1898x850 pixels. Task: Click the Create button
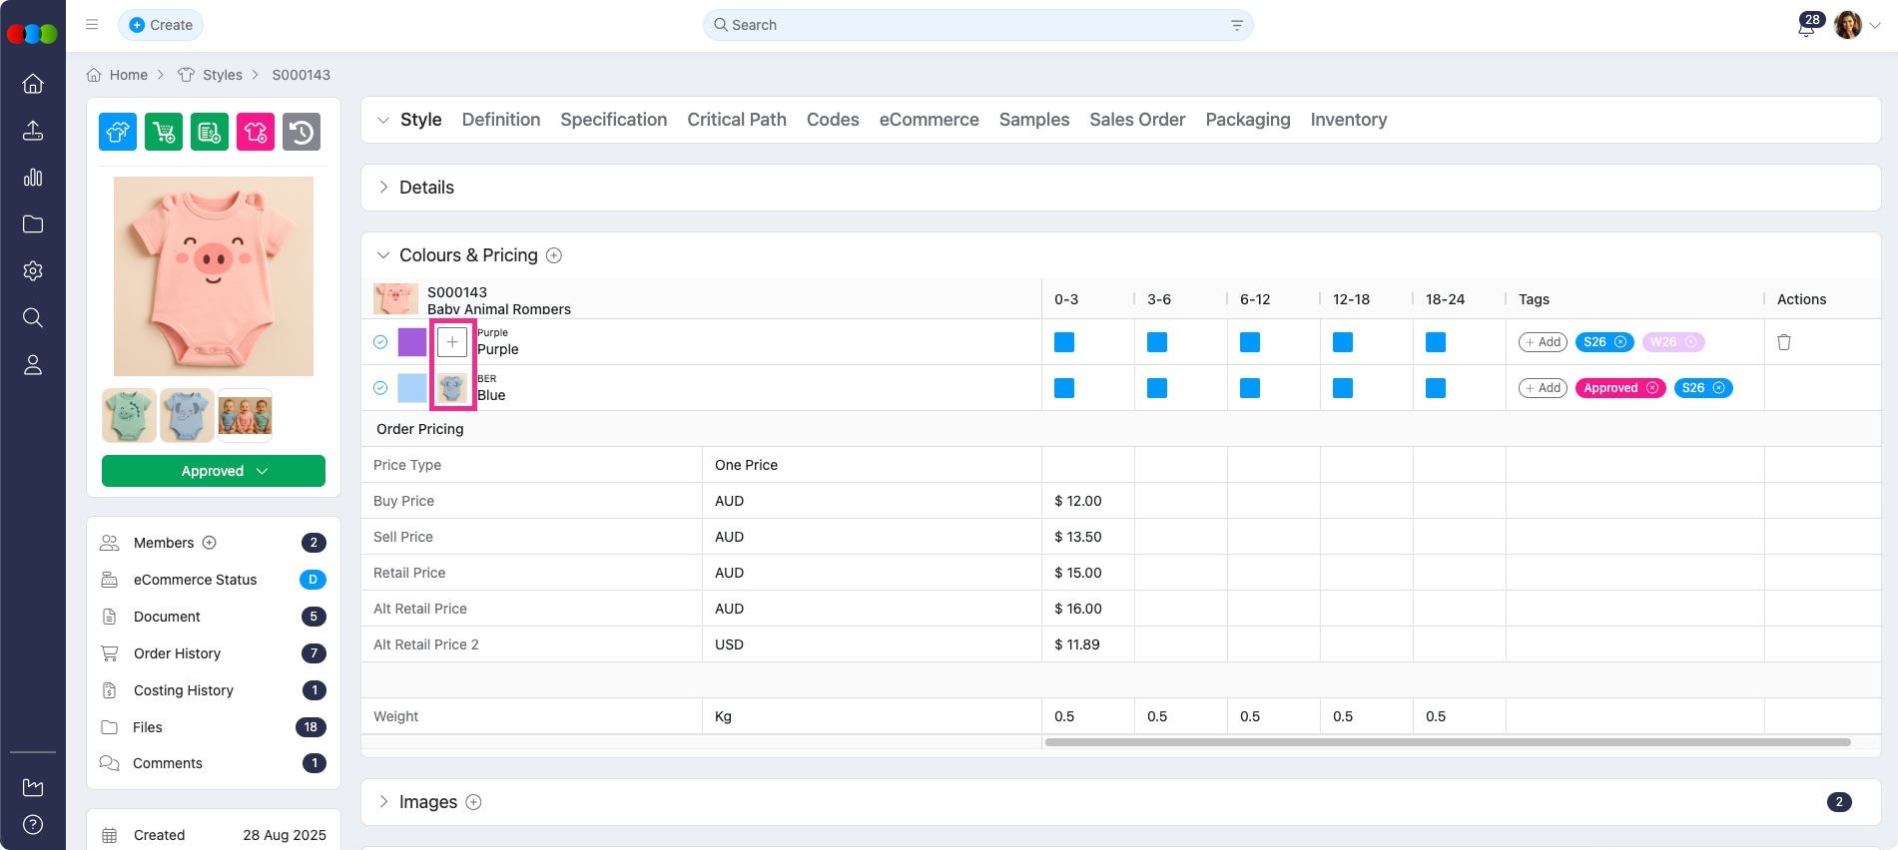161,25
